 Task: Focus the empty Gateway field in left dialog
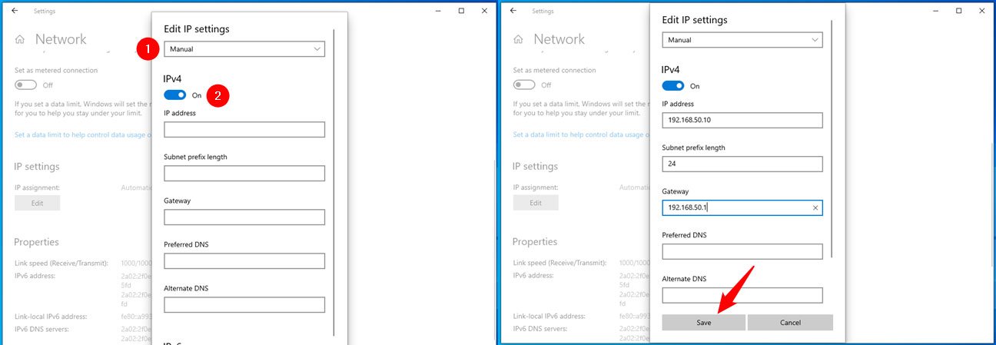pyautogui.click(x=244, y=217)
